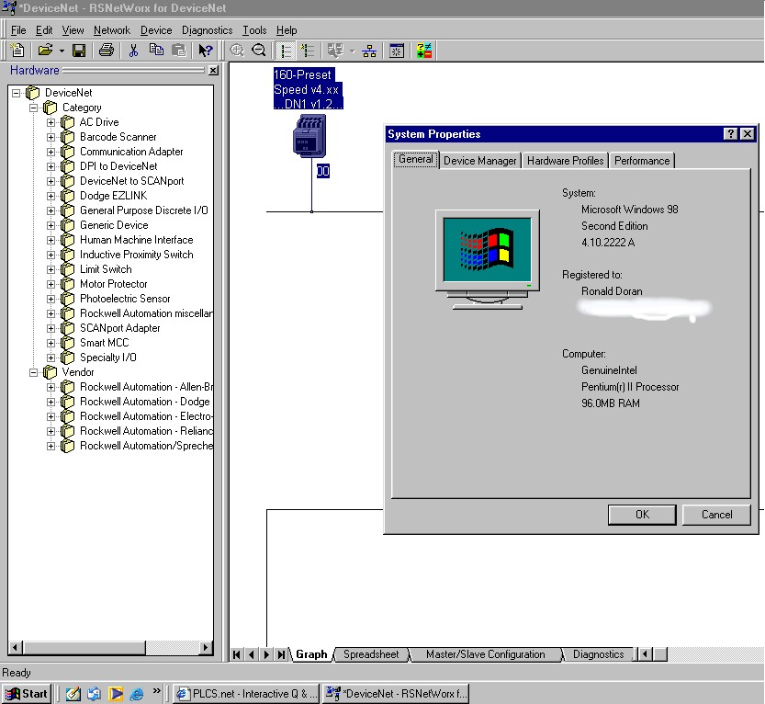The image size is (765, 704).
Task: Click Hardware panel horizontal scrollbar right arrow
Action: pos(206,647)
